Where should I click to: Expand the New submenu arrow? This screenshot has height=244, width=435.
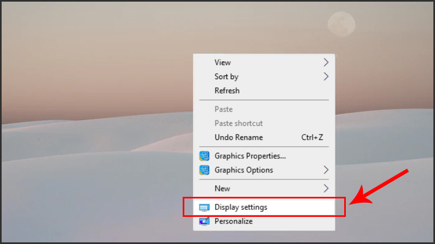coord(326,188)
